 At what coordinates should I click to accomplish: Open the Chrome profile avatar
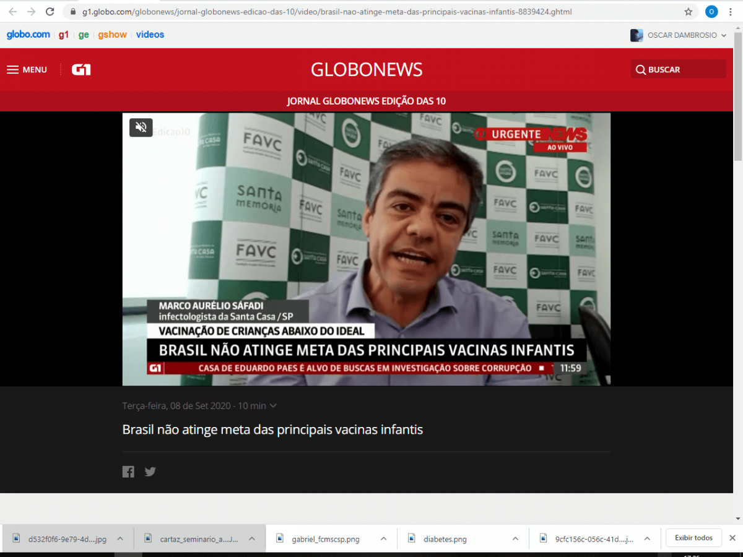point(711,12)
